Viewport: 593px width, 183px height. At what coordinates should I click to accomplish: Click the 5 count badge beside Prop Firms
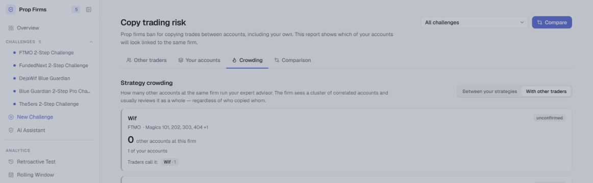76,10
